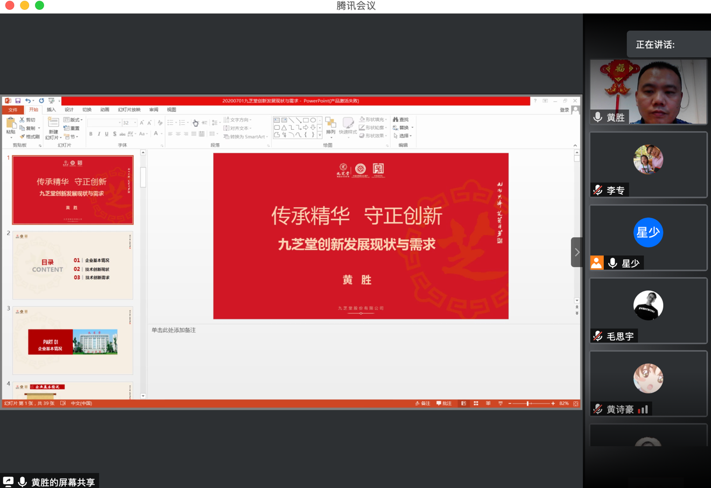Open the font size dropdown
Image resolution: width=711 pixels, height=488 pixels.
coord(135,123)
